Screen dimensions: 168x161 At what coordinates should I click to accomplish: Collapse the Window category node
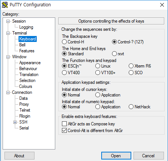coord(8,57)
